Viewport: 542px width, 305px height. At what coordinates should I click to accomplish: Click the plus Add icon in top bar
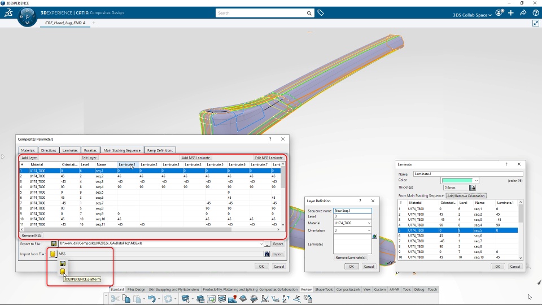(511, 13)
